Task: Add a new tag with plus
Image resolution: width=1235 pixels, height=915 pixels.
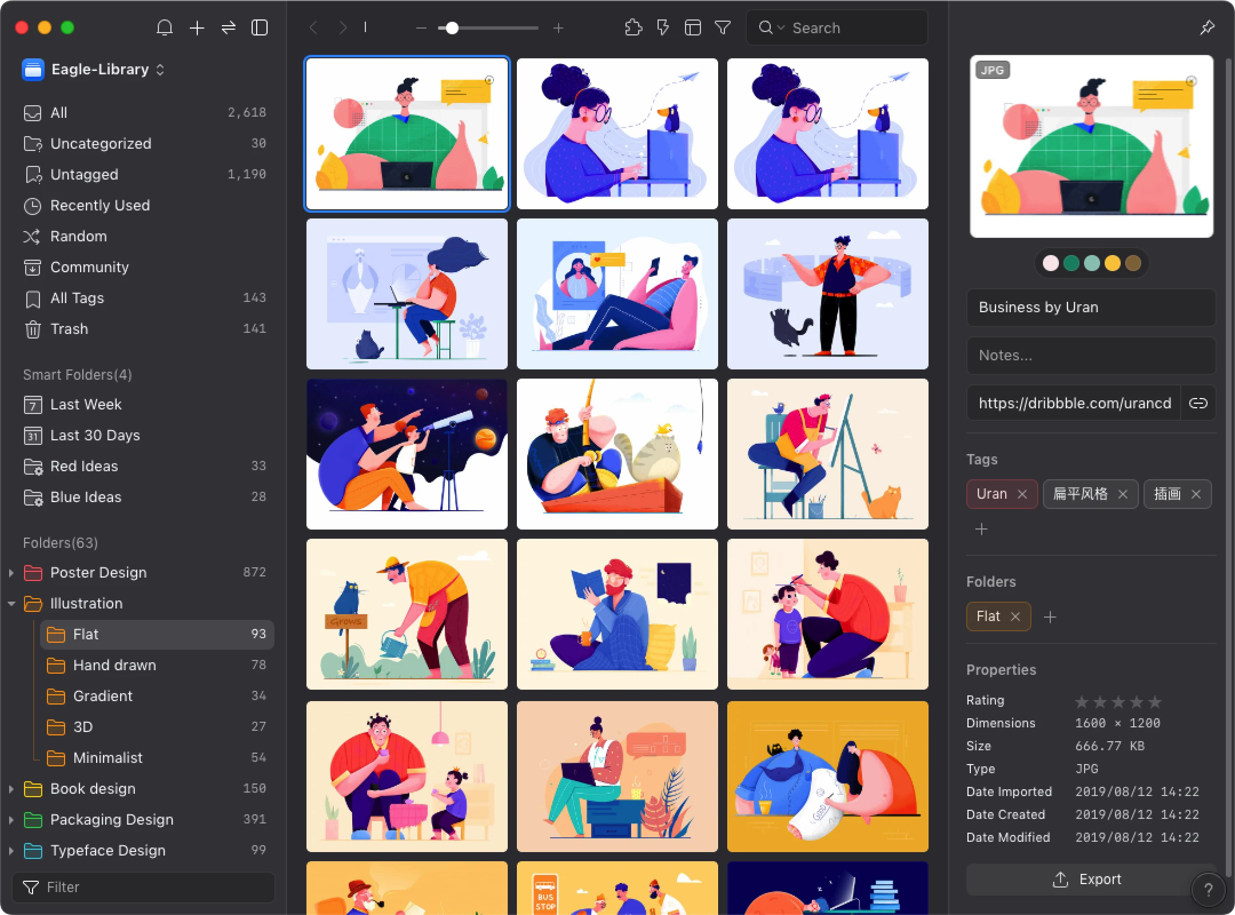Action: click(981, 529)
